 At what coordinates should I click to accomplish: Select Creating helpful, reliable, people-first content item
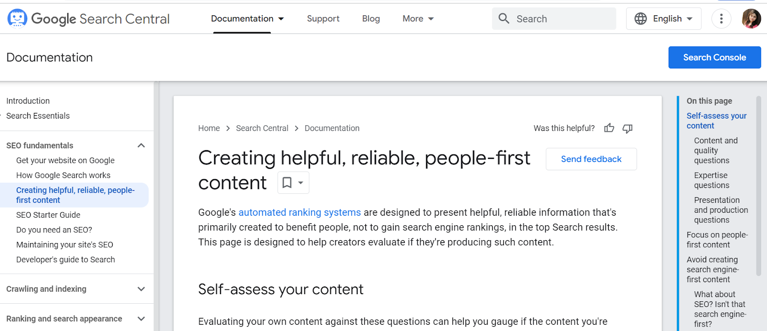coord(75,195)
